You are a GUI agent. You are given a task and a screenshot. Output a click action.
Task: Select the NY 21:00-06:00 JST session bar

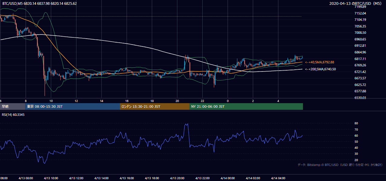(x=246, y=106)
